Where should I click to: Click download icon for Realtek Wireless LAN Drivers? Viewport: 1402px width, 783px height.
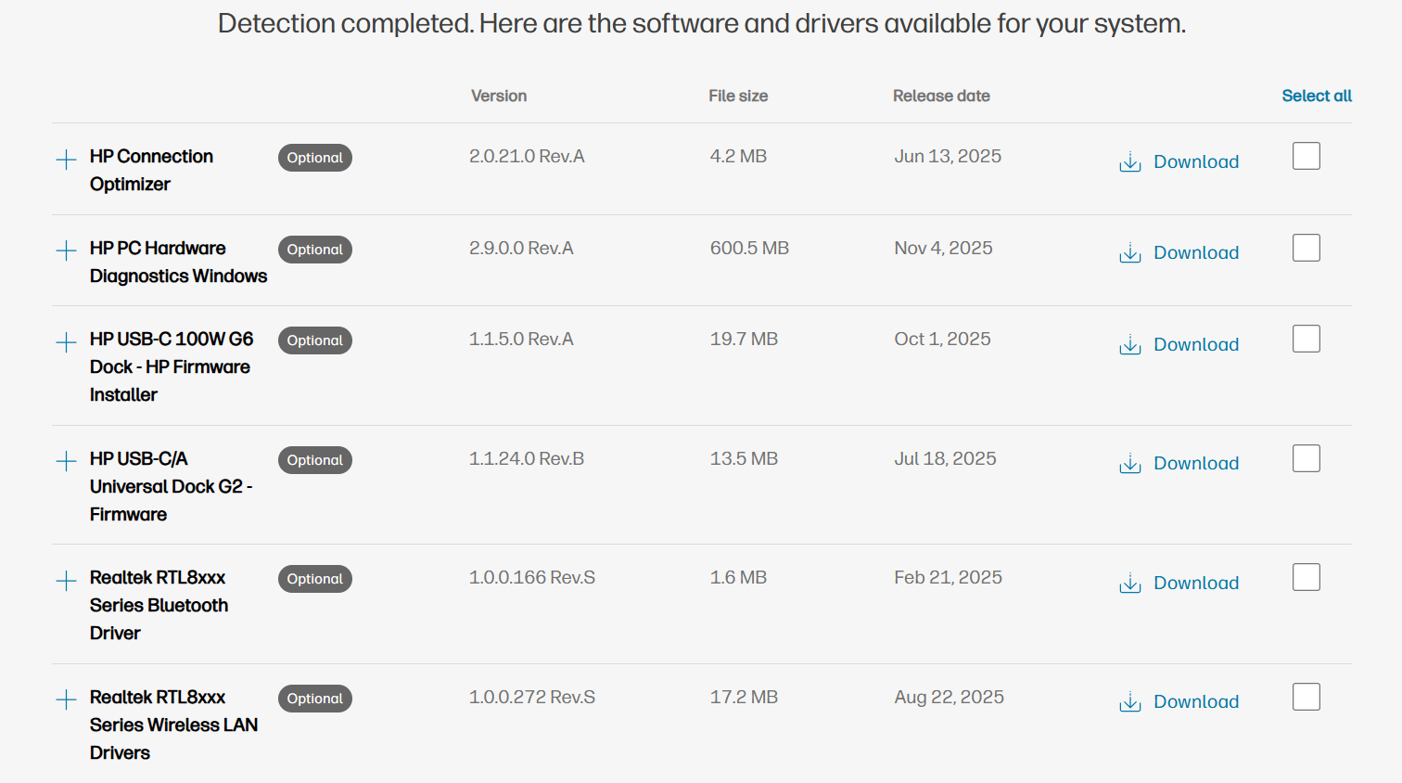click(x=1129, y=702)
